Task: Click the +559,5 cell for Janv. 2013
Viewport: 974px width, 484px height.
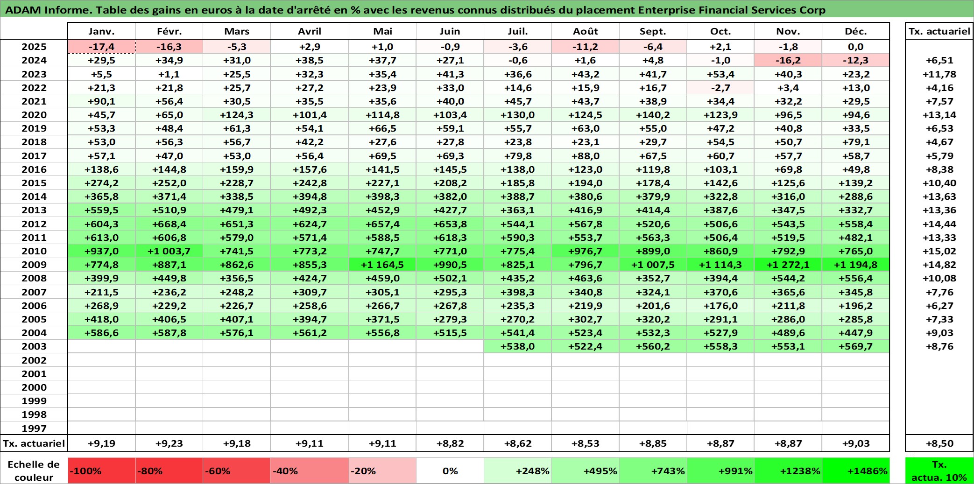Action: [102, 210]
